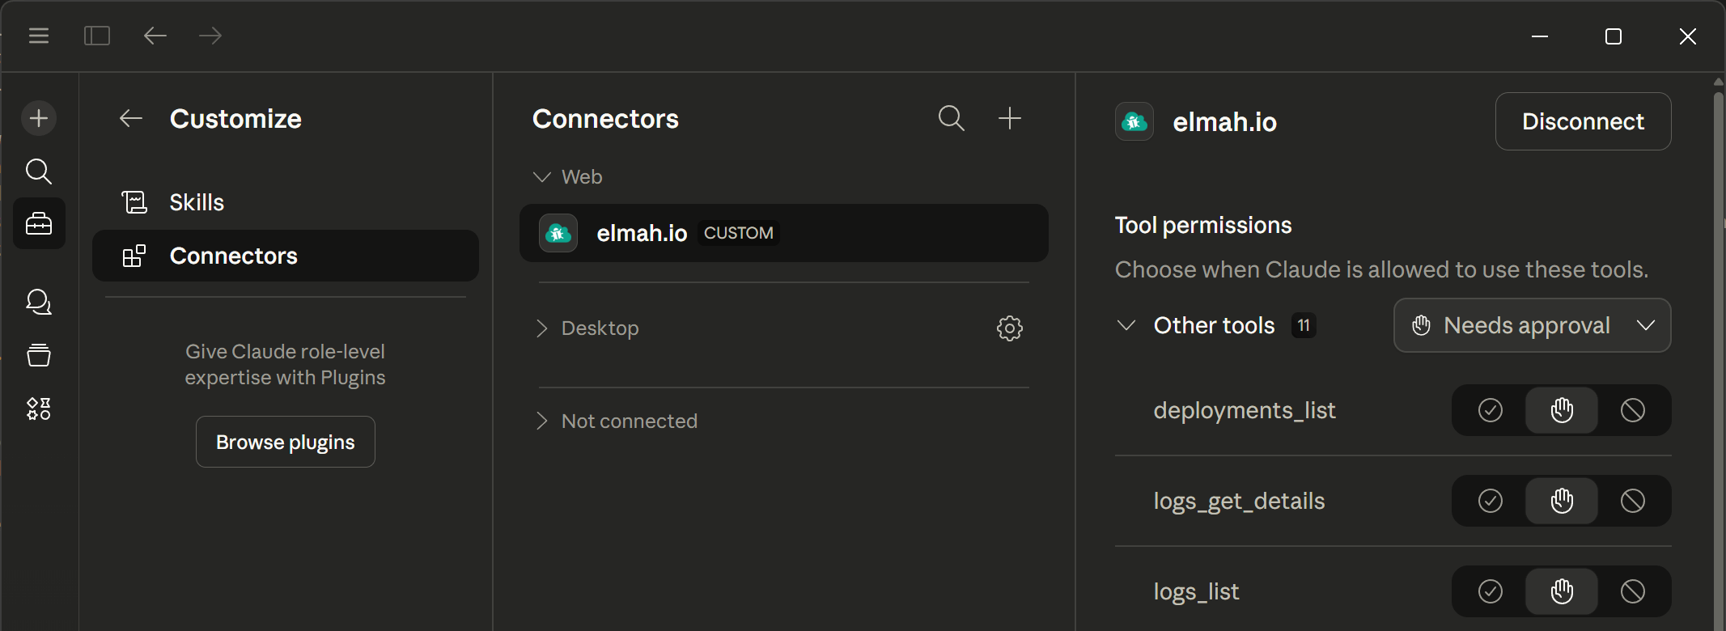Screen dimensions: 1726x631
Task: Search connectors with magnifier icon
Action: [952, 118]
